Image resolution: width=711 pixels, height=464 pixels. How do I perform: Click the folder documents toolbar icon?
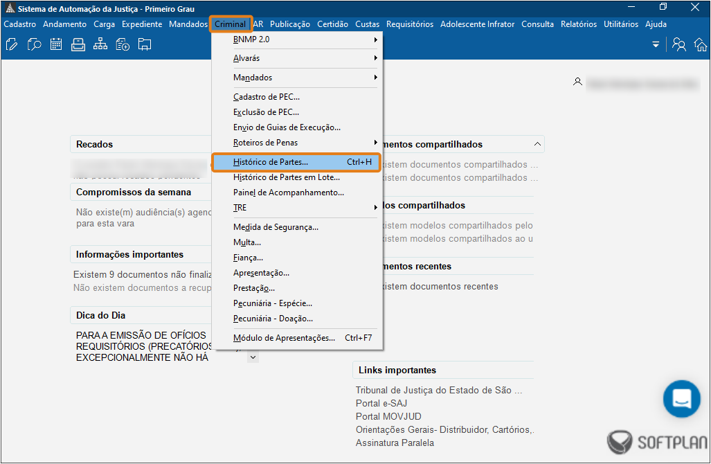pos(145,44)
